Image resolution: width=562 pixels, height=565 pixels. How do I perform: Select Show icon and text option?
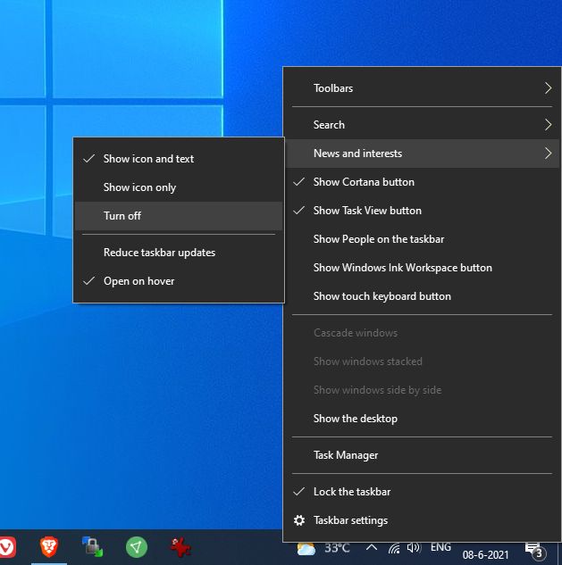pos(179,159)
